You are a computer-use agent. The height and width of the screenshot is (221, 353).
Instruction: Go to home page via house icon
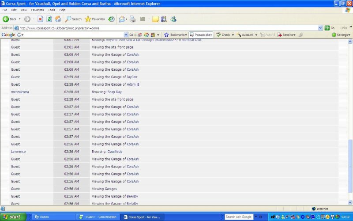(x=58, y=19)
